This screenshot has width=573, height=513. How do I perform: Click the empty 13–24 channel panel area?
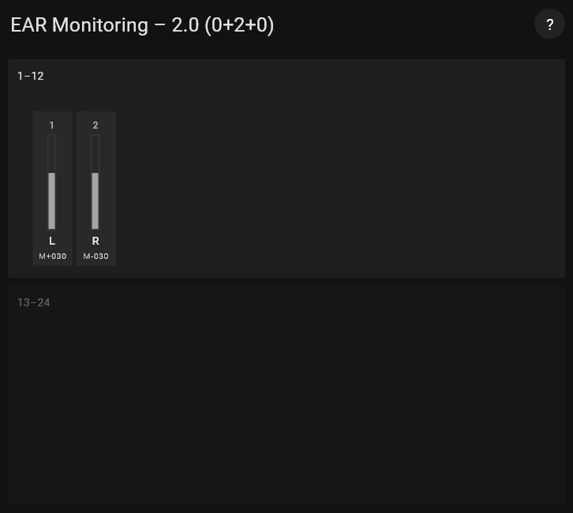(x=286, y=403)
